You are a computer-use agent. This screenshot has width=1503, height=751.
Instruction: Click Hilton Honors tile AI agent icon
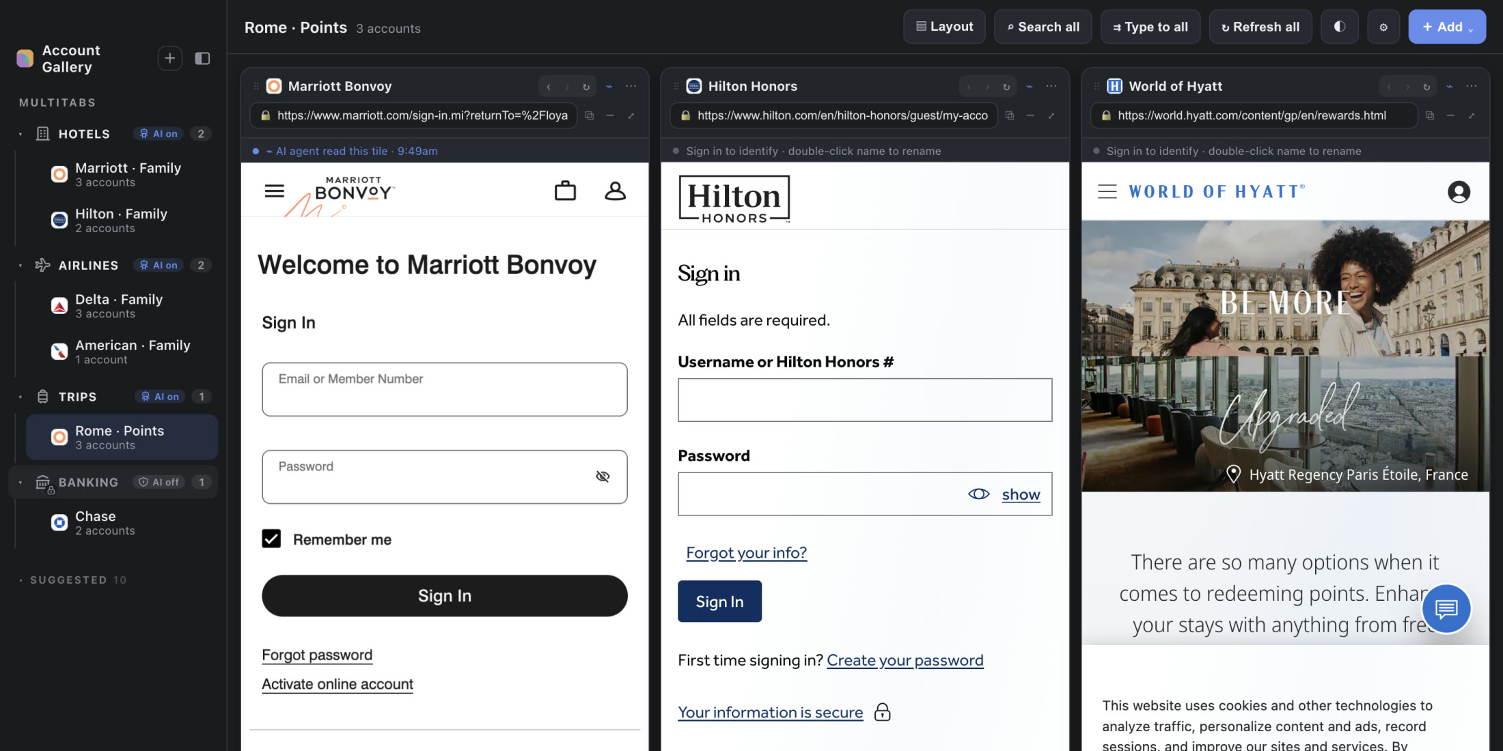pyautogui.click(x=1029, y=87)
